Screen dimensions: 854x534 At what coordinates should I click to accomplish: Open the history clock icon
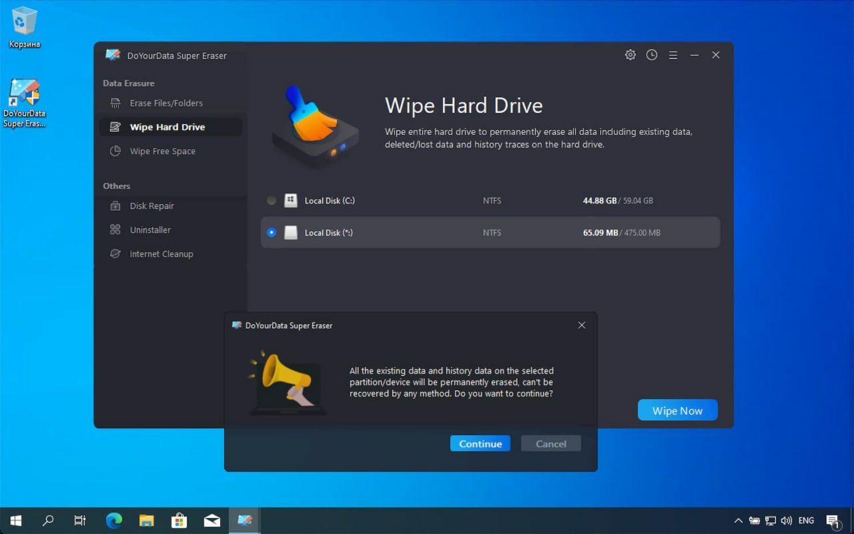(x=652, y=55)
